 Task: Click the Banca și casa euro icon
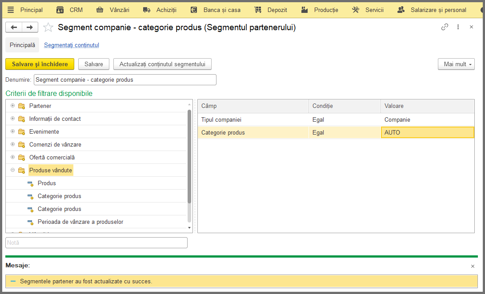194,10
